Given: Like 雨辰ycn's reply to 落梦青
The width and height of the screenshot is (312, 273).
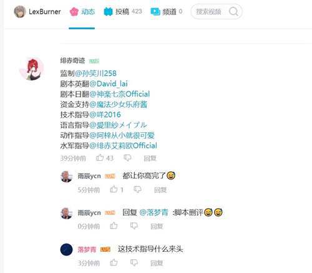Looking at the screenshot, I should click(114, 226).
